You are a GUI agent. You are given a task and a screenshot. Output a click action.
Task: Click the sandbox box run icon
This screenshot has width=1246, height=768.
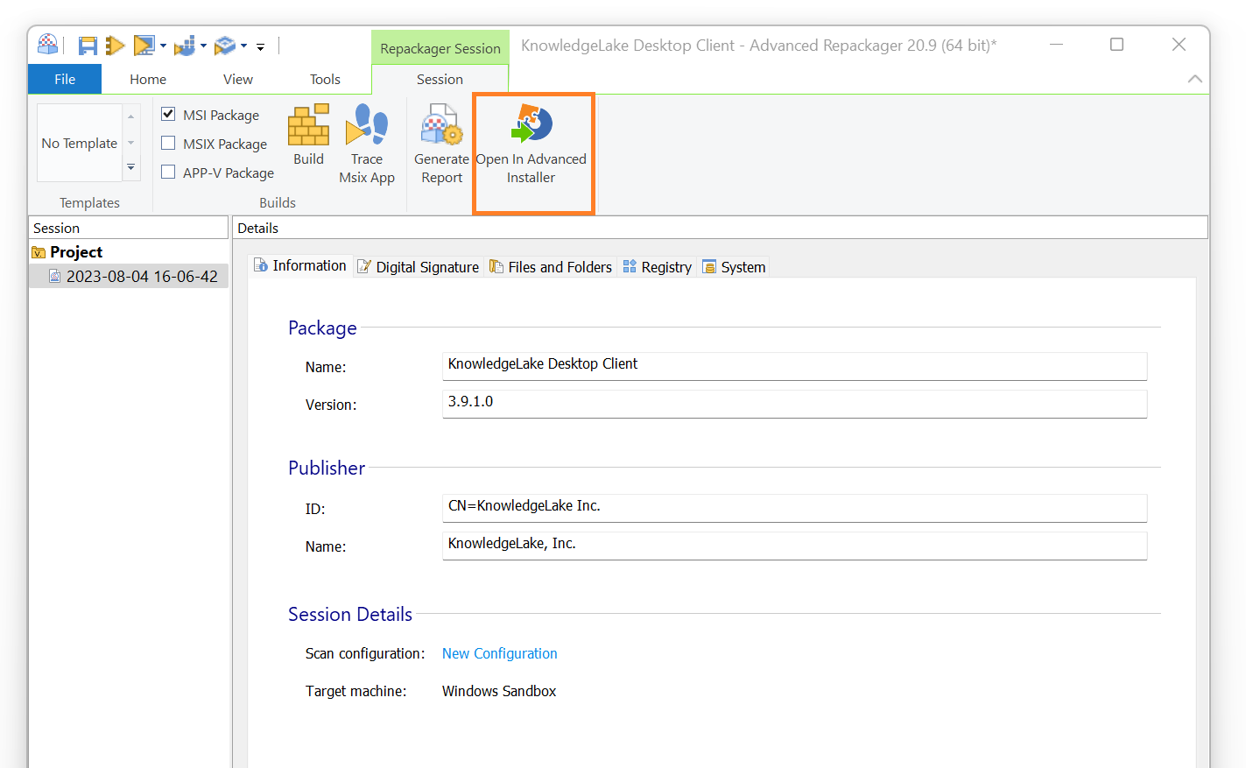225,46
